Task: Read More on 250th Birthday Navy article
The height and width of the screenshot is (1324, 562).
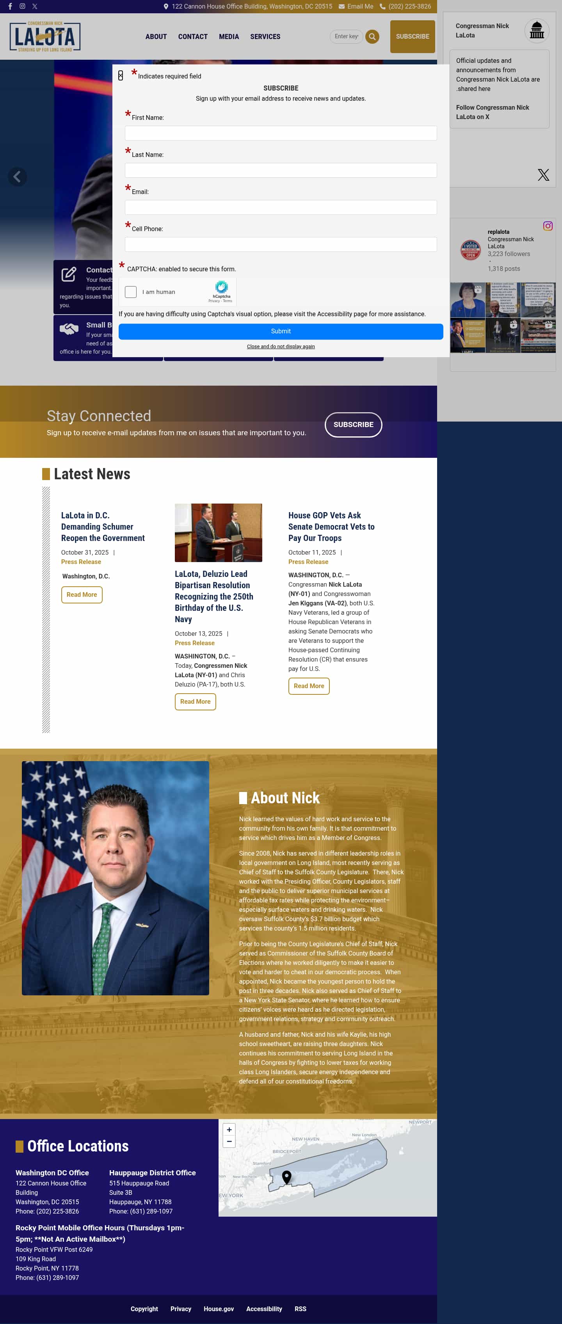Action: (x=195, y=701)
